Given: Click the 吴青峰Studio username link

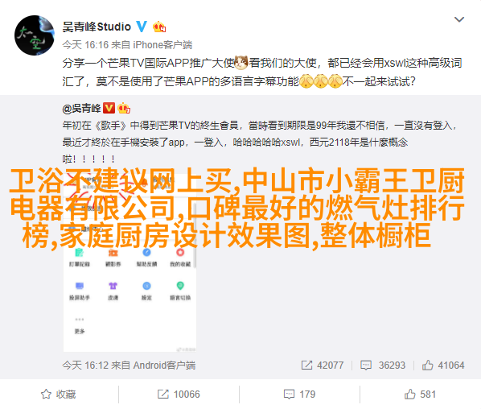Looking at the screenshot, I should click(97, 27).
